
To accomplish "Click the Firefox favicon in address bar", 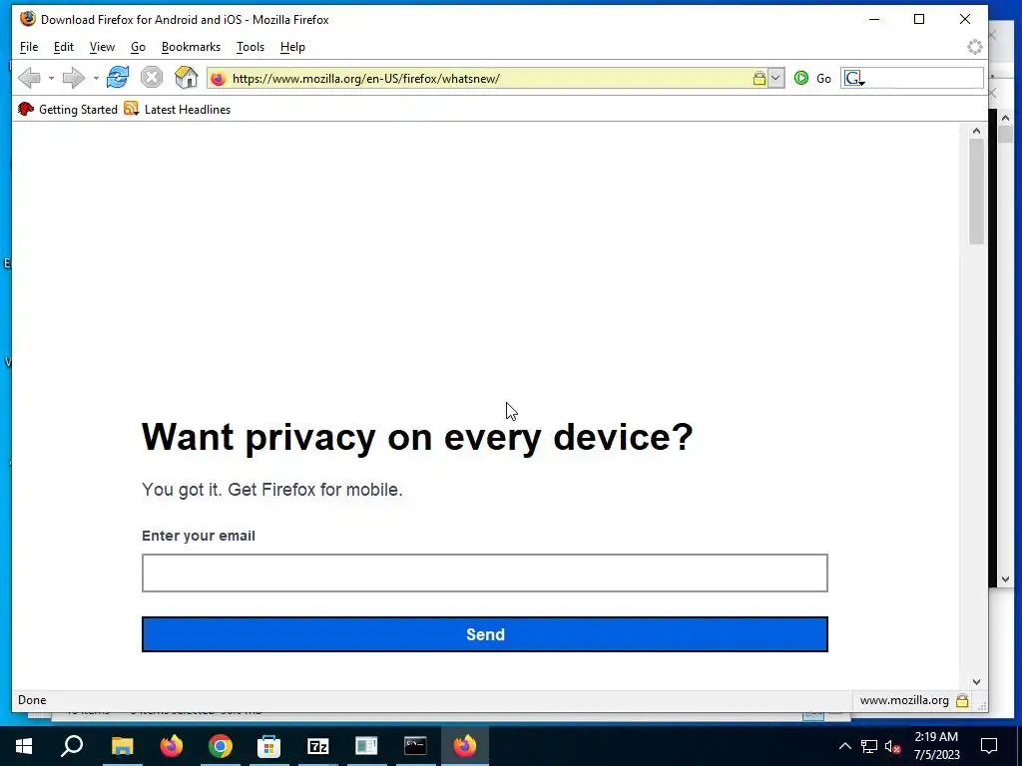I will click(x=219, y=79).
